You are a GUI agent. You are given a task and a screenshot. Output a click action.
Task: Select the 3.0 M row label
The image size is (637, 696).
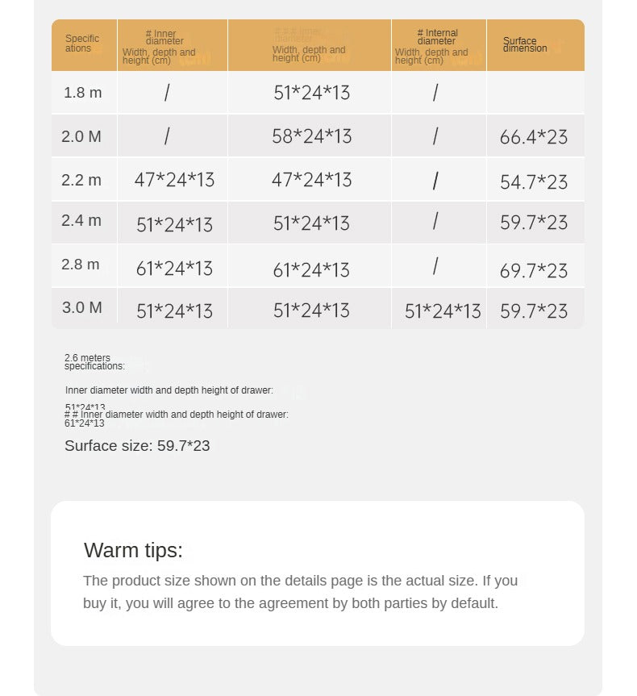pos(82,308)
